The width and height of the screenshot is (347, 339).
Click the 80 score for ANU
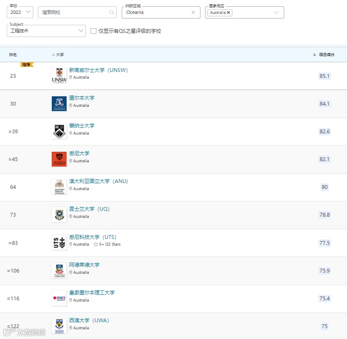pyautogui.click(x=324, y=187)
